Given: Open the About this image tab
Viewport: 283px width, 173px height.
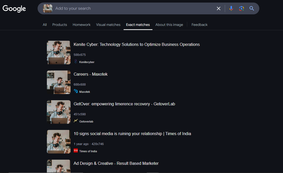Looking at the screenshot, I should click(169, 25).
